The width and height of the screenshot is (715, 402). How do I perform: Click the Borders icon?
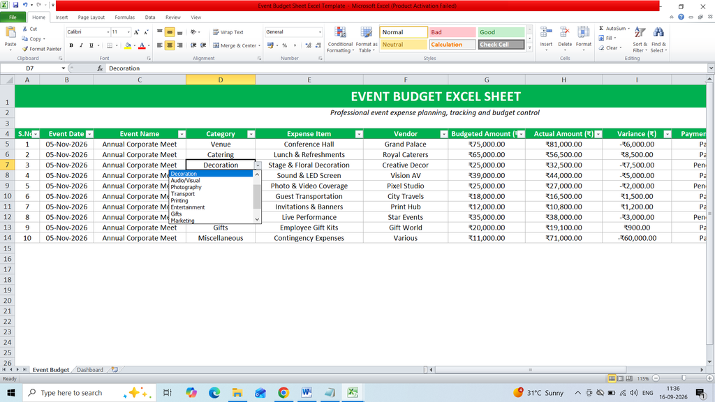click(110, 45)
